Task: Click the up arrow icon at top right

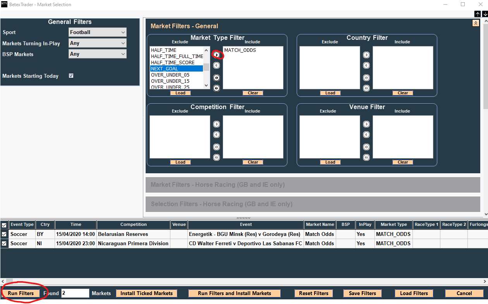Action: click(x=478, y=14)
